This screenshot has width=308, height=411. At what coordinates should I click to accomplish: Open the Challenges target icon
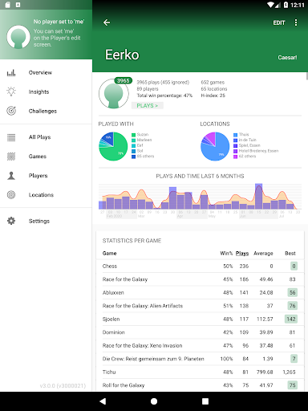click(11, 111)
